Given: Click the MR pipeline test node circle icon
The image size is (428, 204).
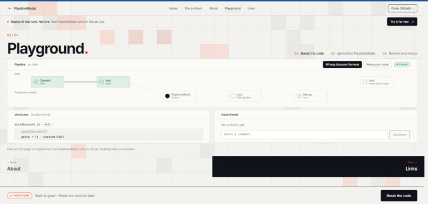Looking at the screenshot, I should pyautogui.click(x=233, y=96).
